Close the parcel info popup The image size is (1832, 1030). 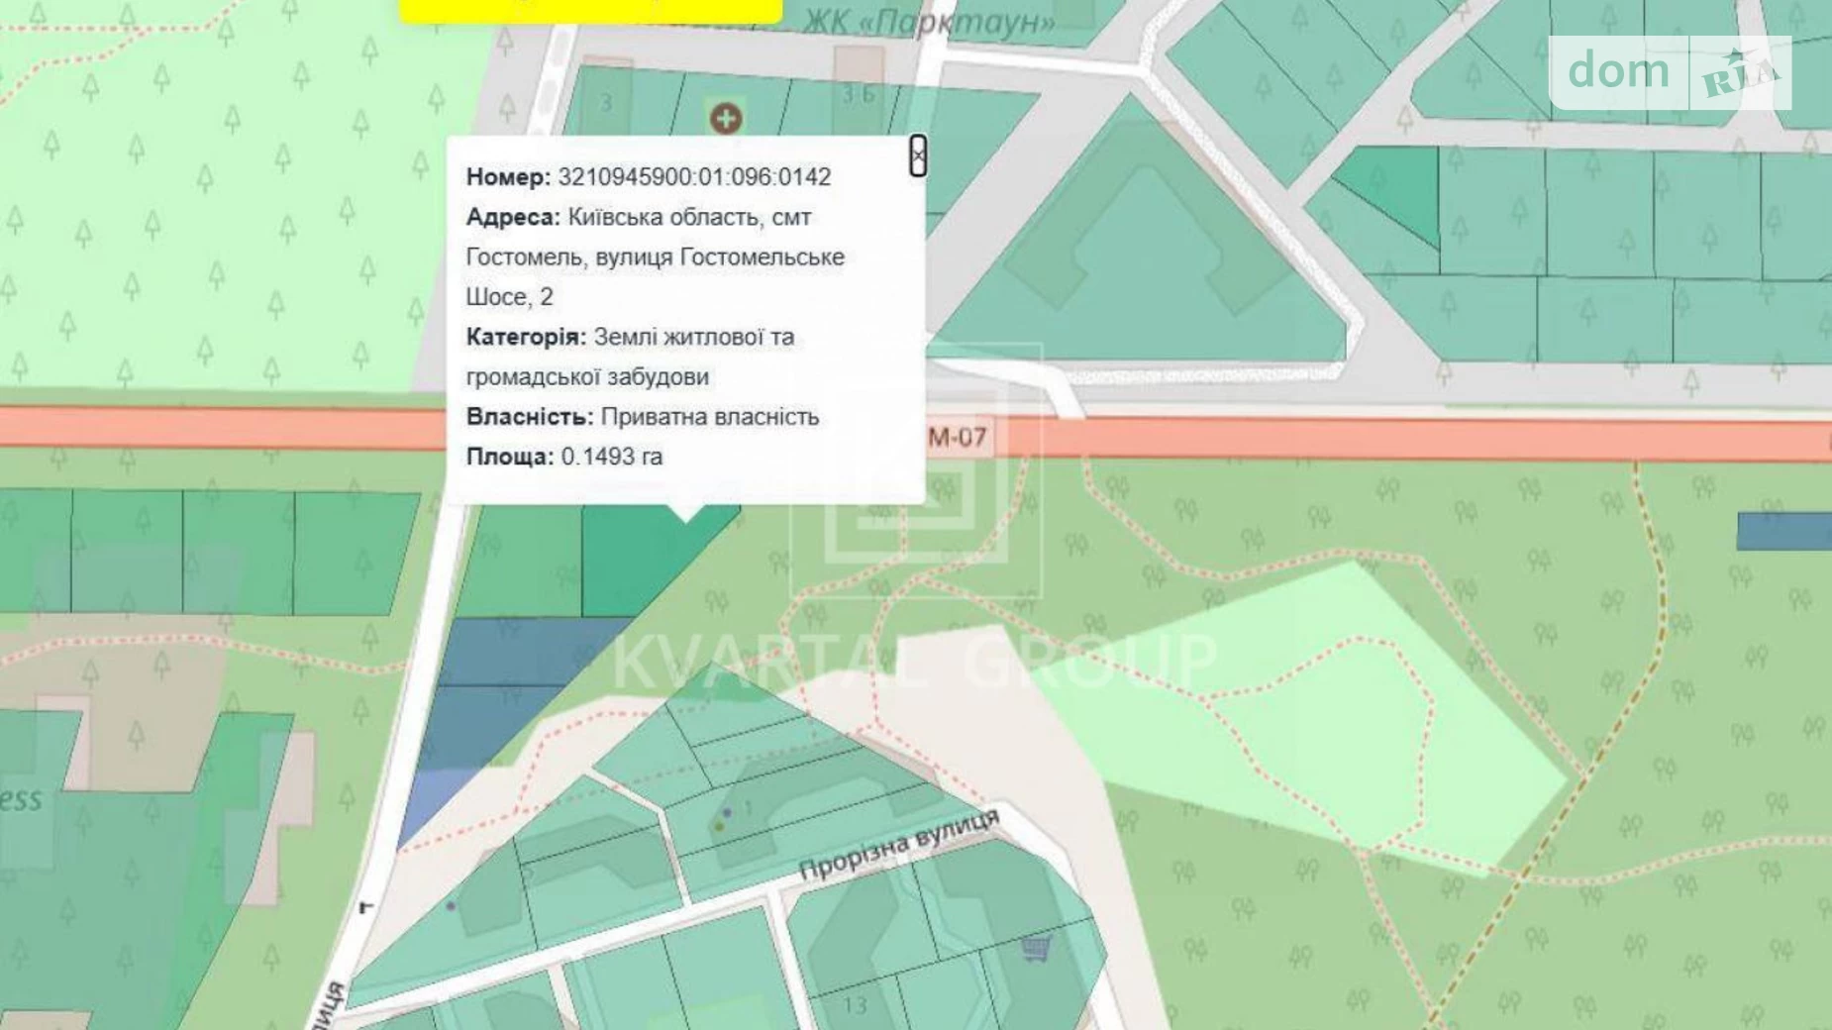point(918,156)
